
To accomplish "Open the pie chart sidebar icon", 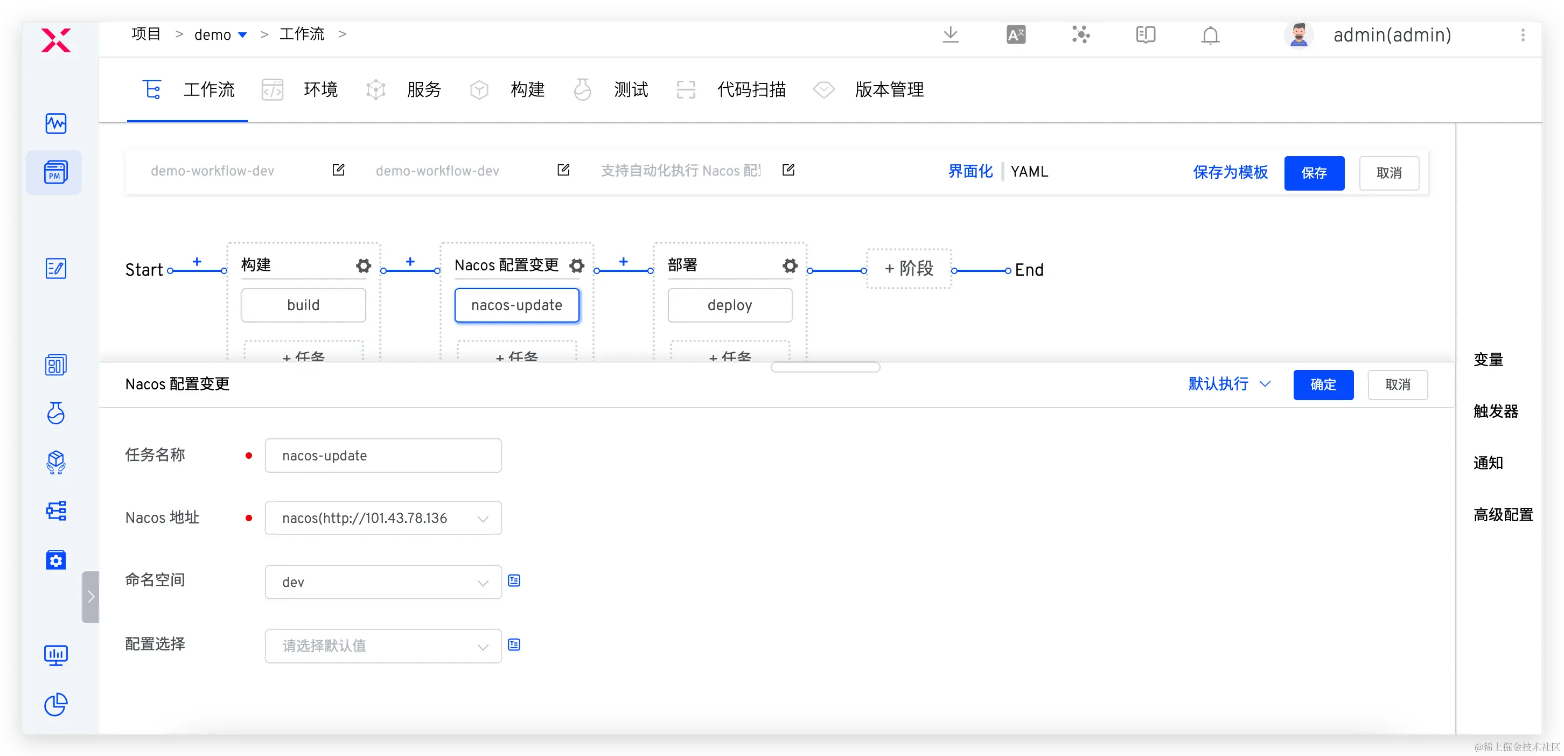I will pyautogui.click(x=56, y=704).
